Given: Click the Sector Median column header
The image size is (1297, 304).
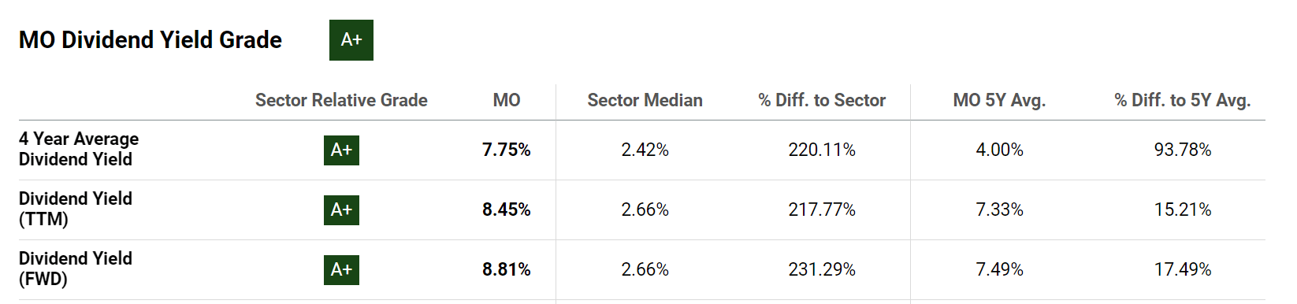Looking at the screenshot, I should tap(645, 100).
